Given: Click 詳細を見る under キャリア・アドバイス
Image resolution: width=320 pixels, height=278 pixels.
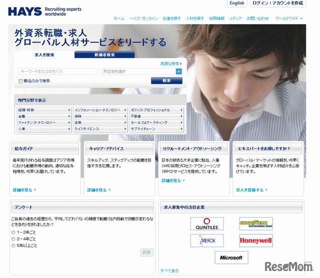Looking at the screenshot, I should 99,190.
